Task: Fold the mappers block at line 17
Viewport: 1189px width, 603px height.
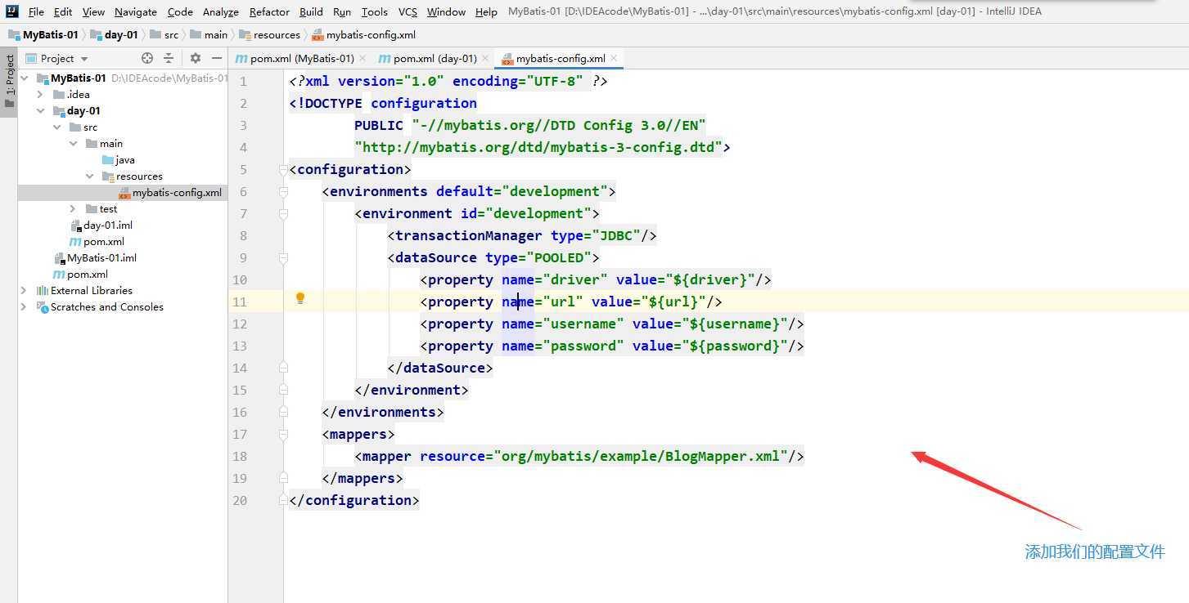Action: (283, 435)
